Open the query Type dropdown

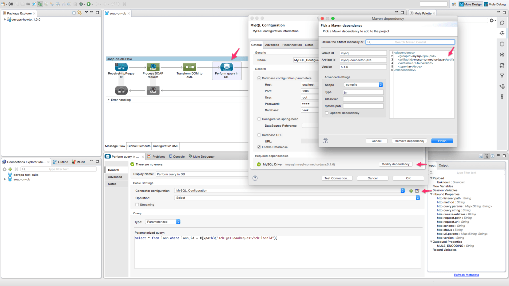coord(178,222)
